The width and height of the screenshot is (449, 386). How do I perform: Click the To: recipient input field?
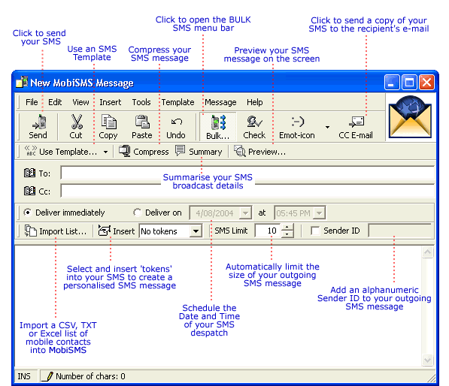pyautogui.click(x=248, y=173)
